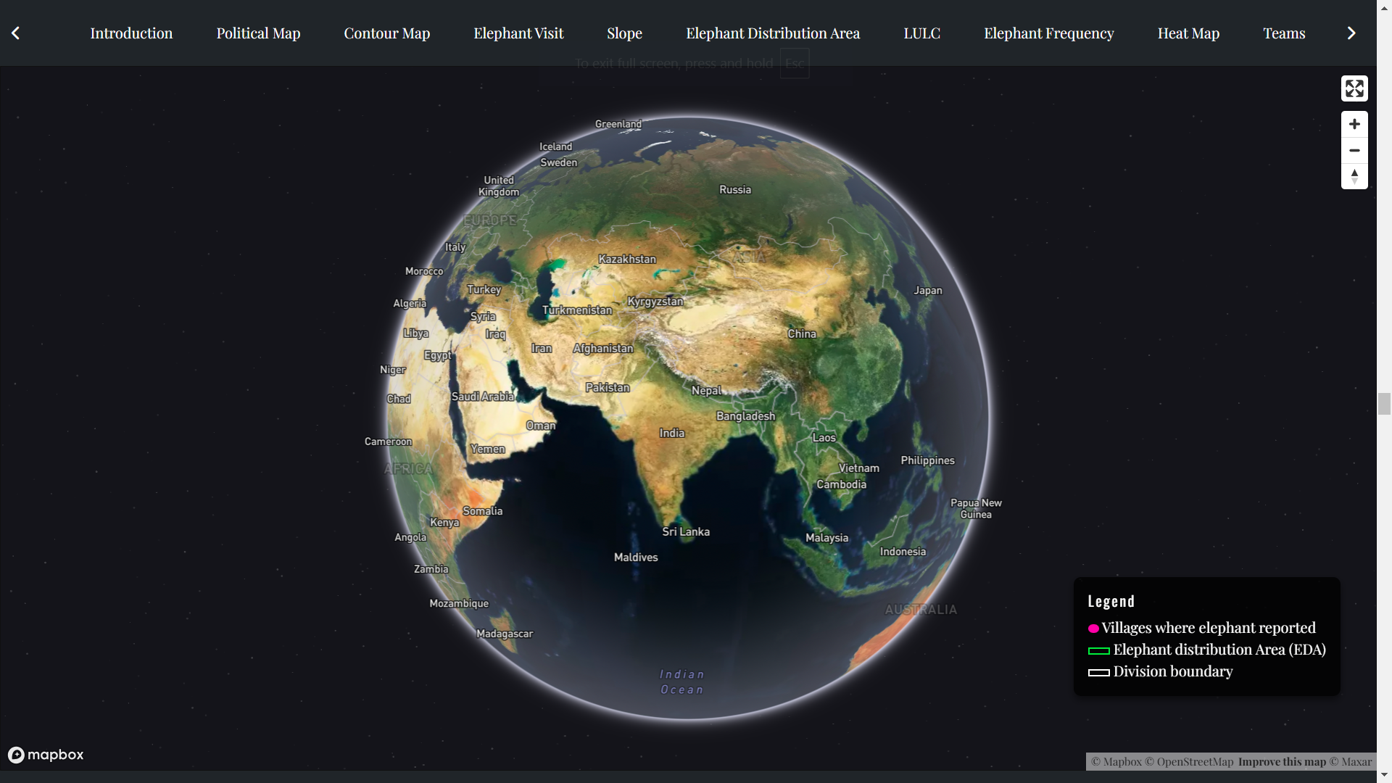Click the Japan label
The height and width of the screenshot is (783, 1392).
pos(928,290)
